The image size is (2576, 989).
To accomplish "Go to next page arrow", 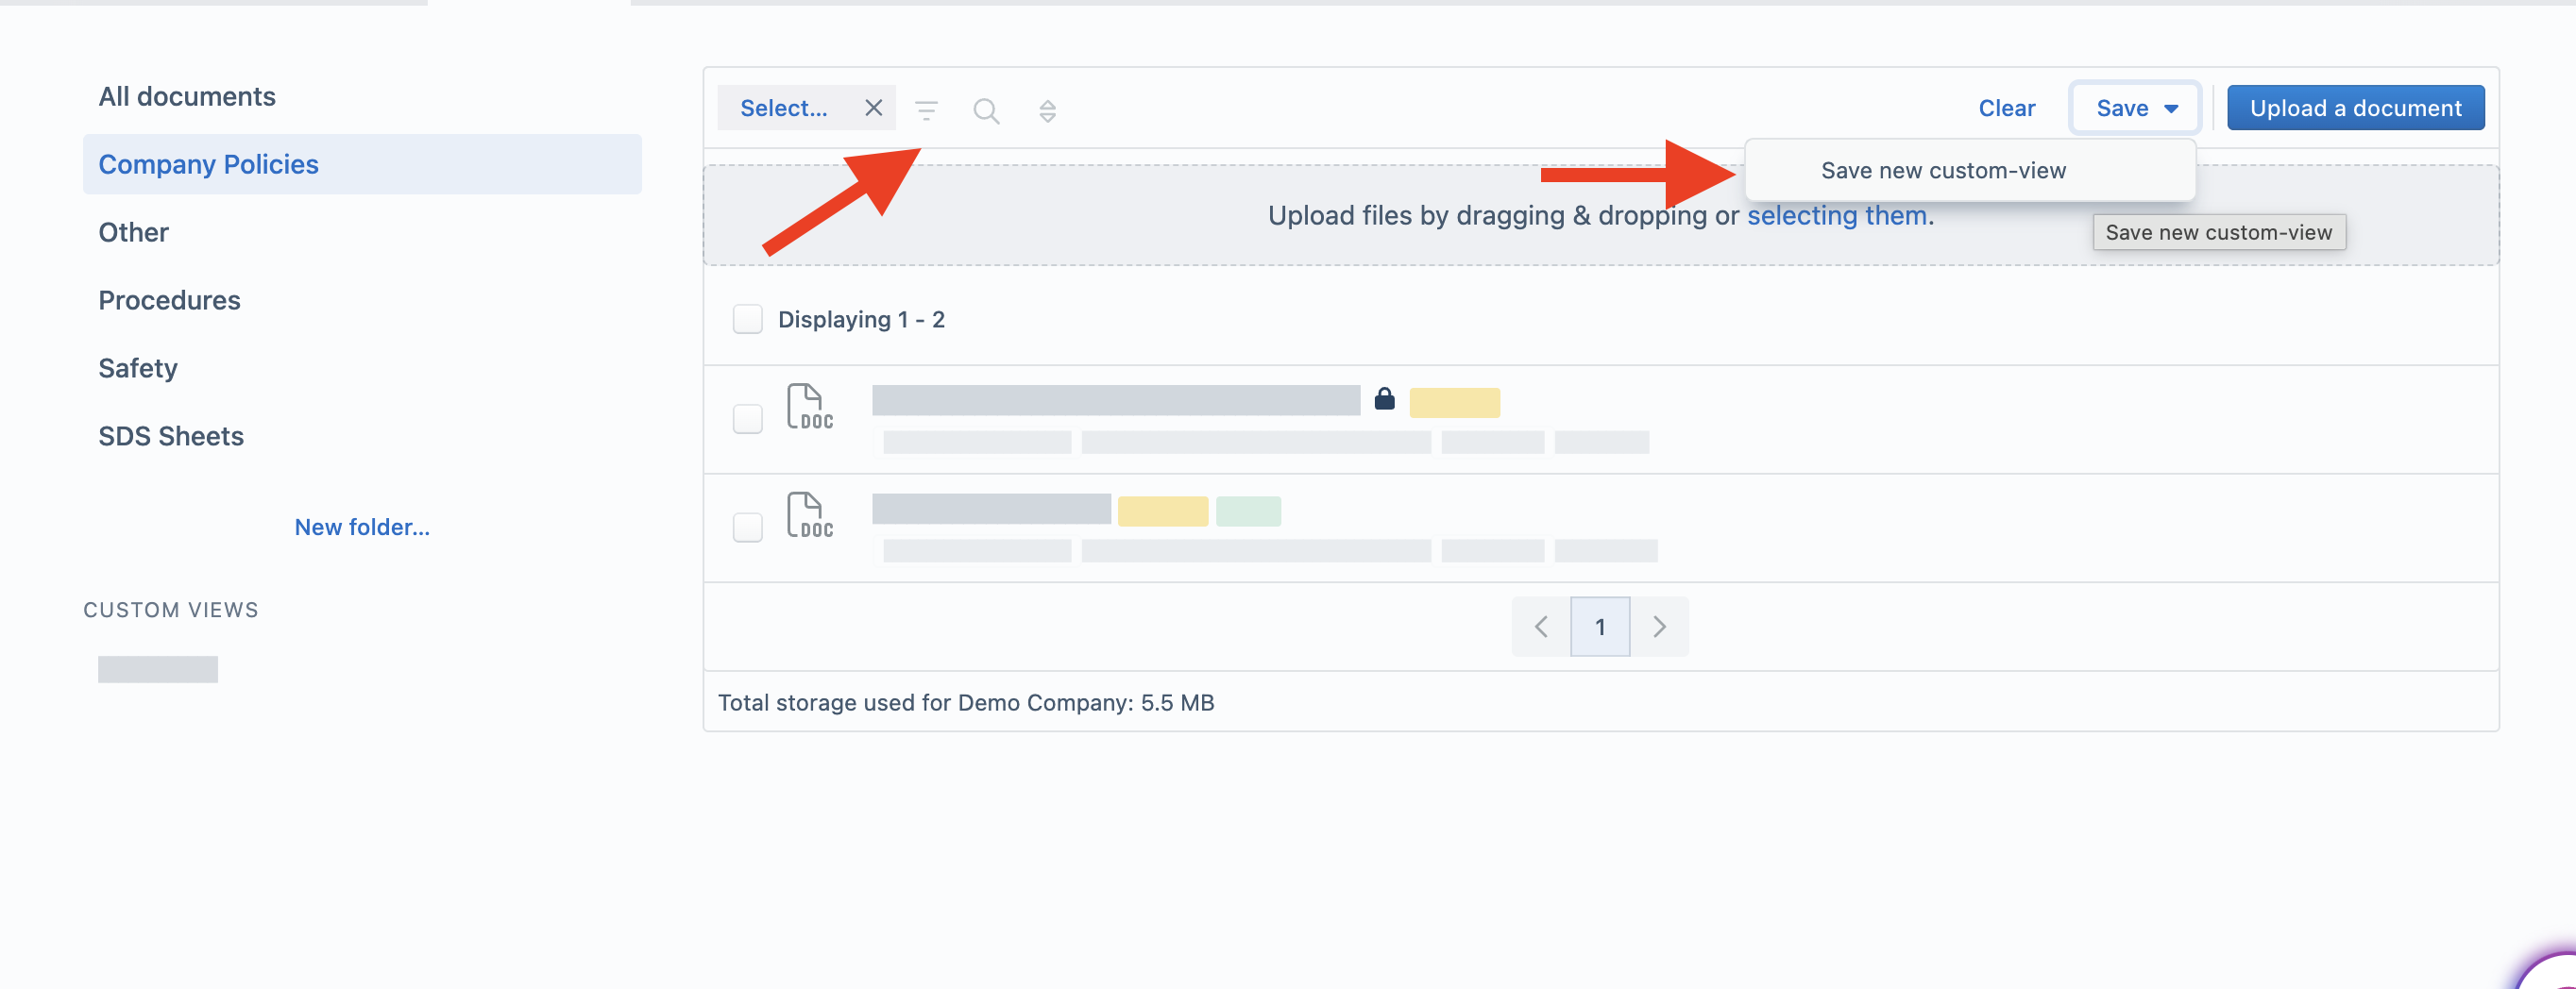I will tap(1659, 627).
